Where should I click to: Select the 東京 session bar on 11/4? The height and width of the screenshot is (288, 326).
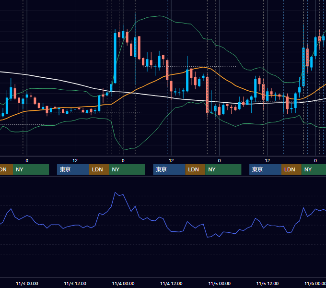[x=169, y=169]
